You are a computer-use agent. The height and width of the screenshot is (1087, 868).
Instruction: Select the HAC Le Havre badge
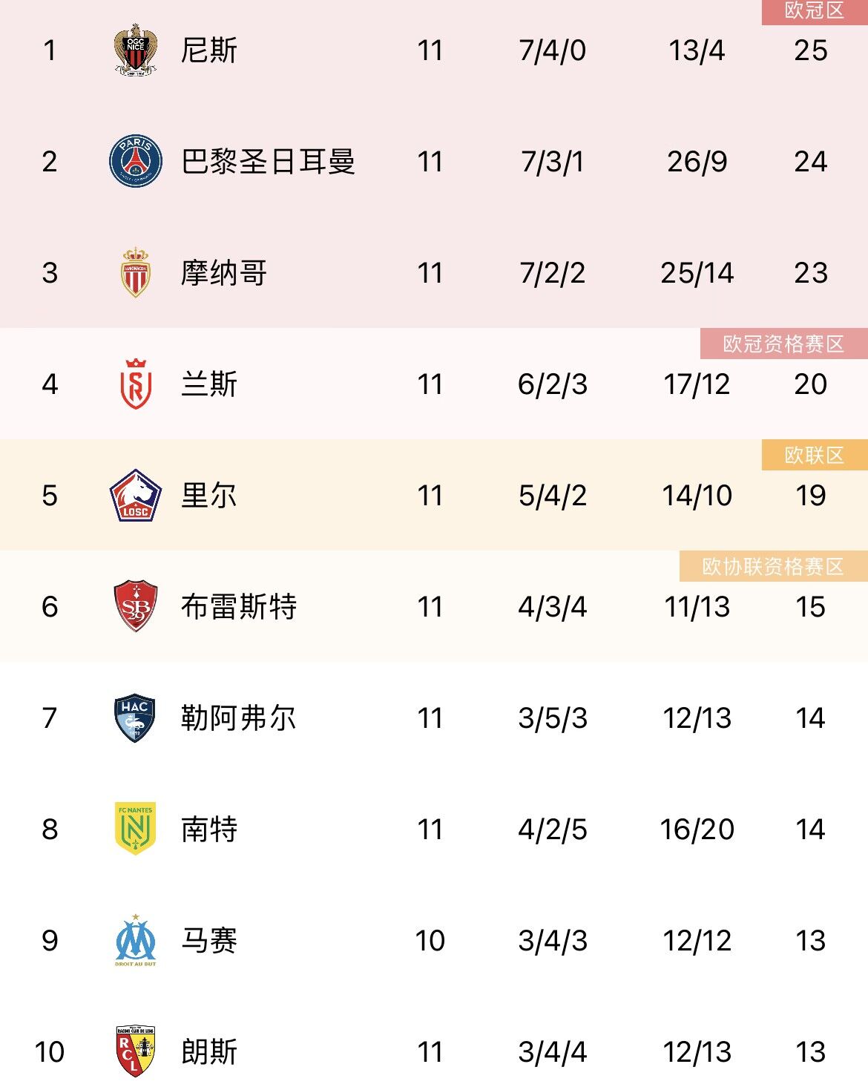[x=136, y=717]
